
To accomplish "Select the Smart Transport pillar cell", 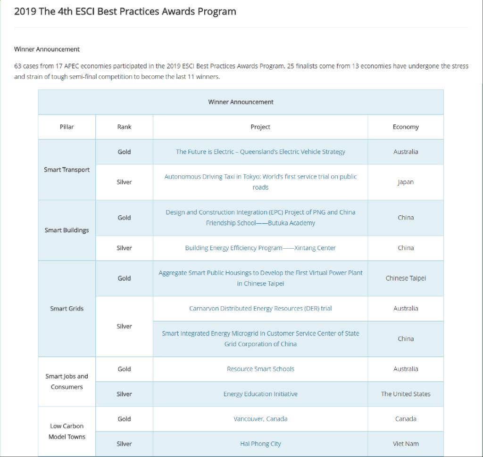I will 67,170.
